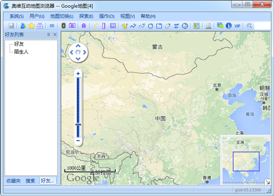Viewport: 274px width, 196px height.
Task: Select the eraser pencil tool
Action: click(x=168, y=26)
